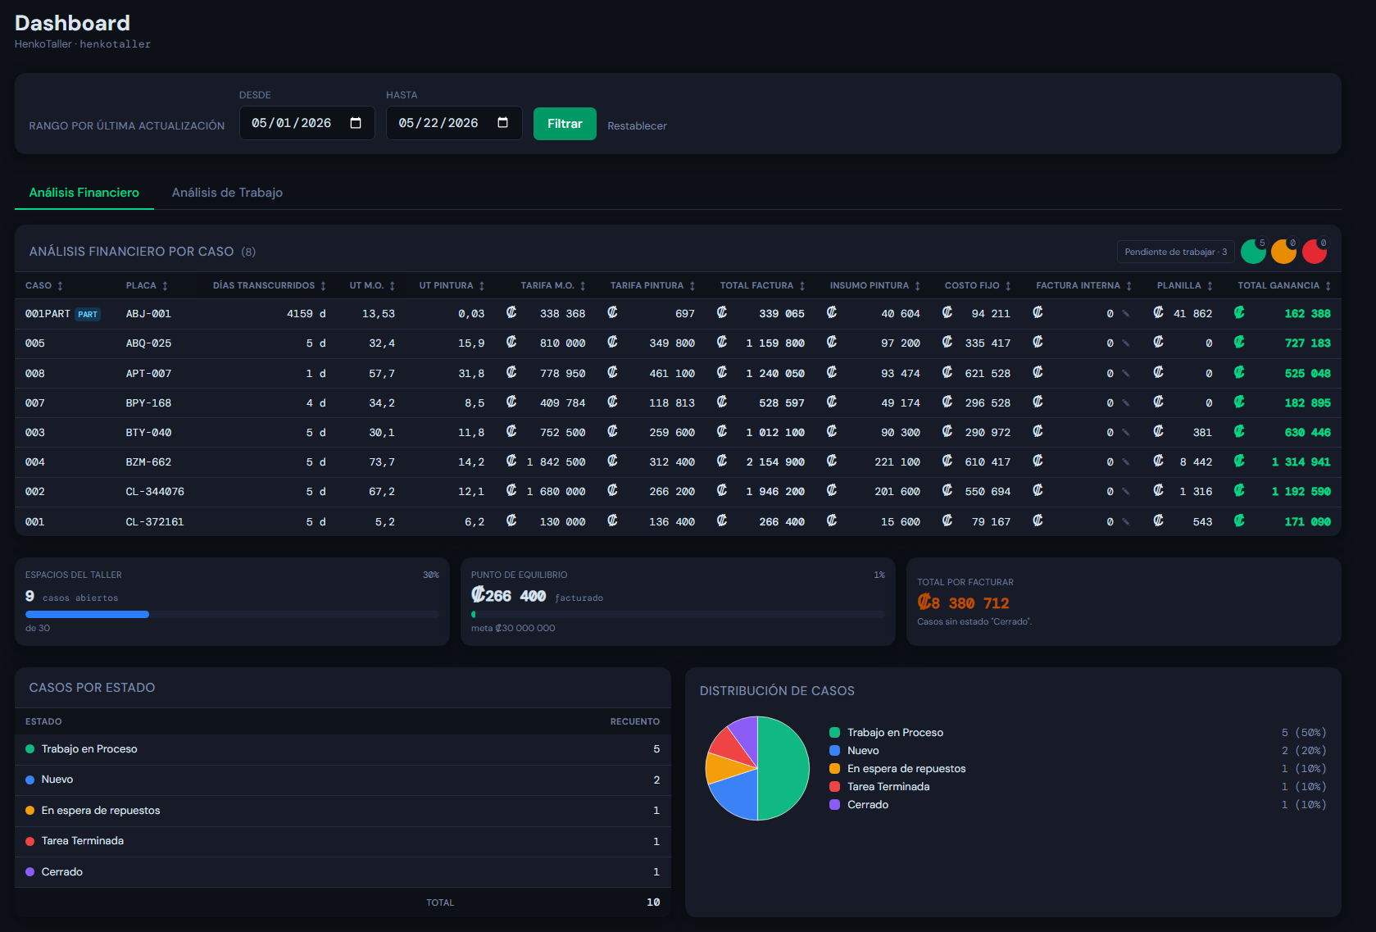Edit Factura Interna for plate CL-344076

coord(1126,492)
